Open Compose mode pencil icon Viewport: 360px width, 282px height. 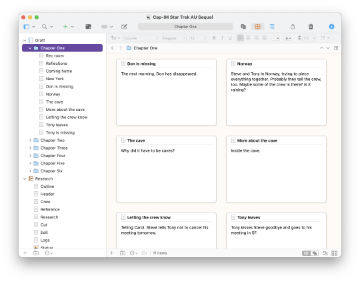click(x=124, y=27)
